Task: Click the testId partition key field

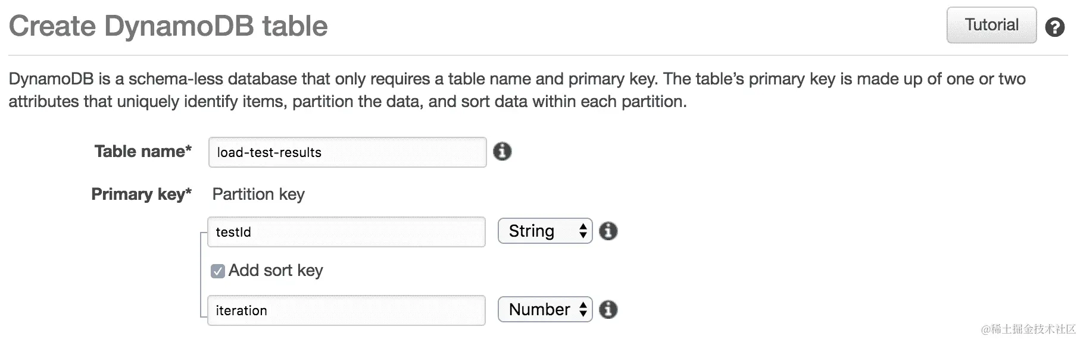Action: (346, 232)
